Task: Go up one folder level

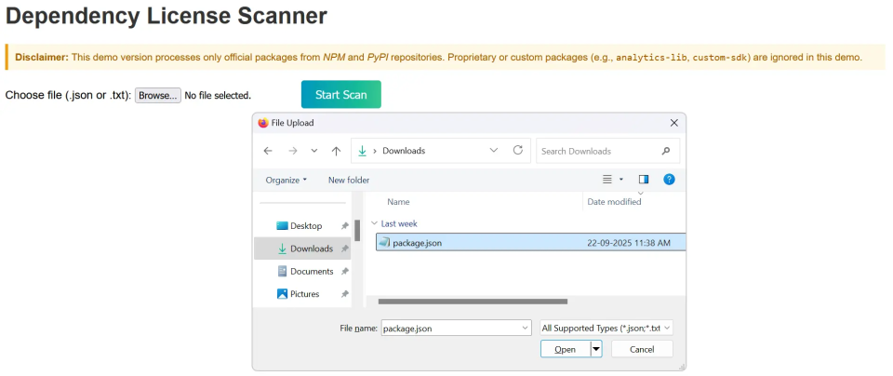Action: point(336,151)
